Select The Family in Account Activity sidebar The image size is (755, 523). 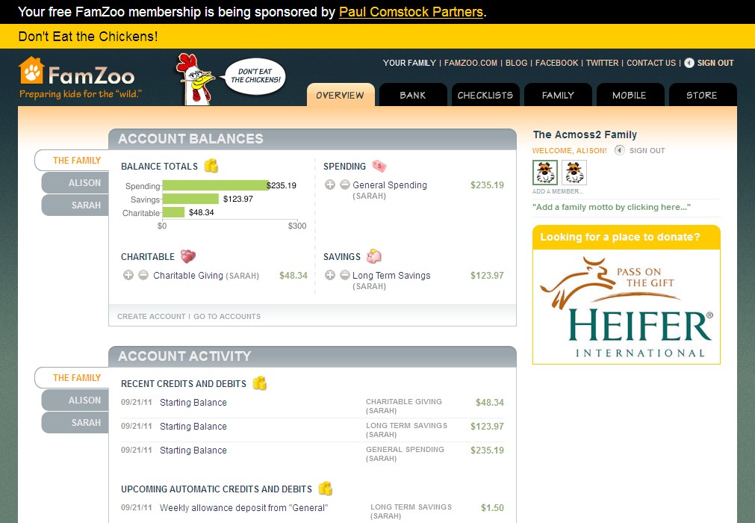72,377
